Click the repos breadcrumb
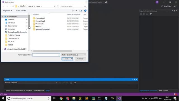The height and width of the screenshot is (101, 179). pyautogui.click(x=38, y=6)
